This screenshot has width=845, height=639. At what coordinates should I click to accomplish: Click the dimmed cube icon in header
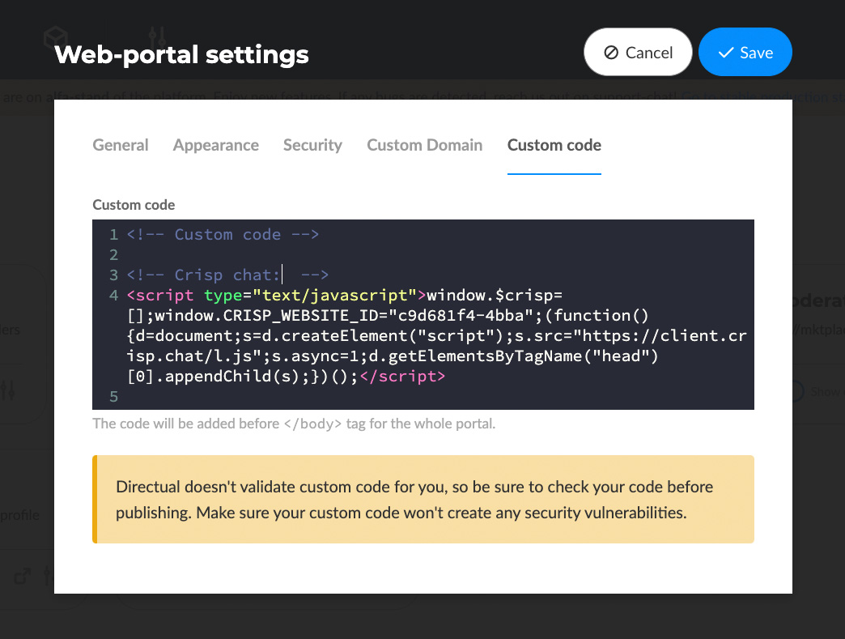tap(55, 36)
